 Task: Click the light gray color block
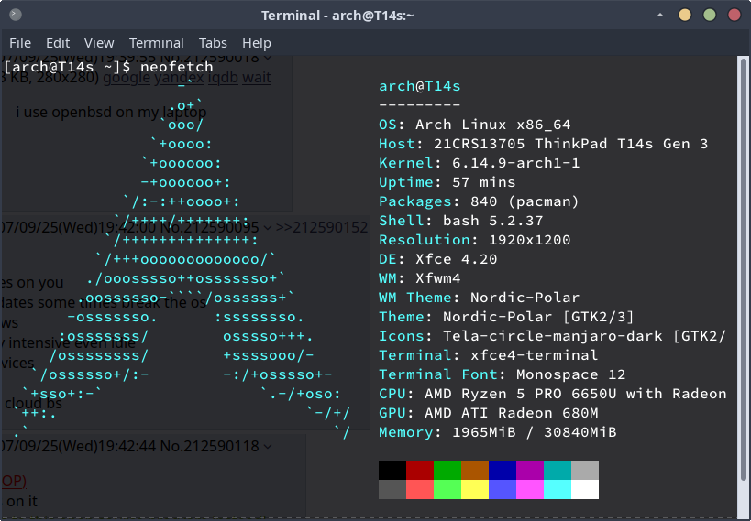[585, 470]
